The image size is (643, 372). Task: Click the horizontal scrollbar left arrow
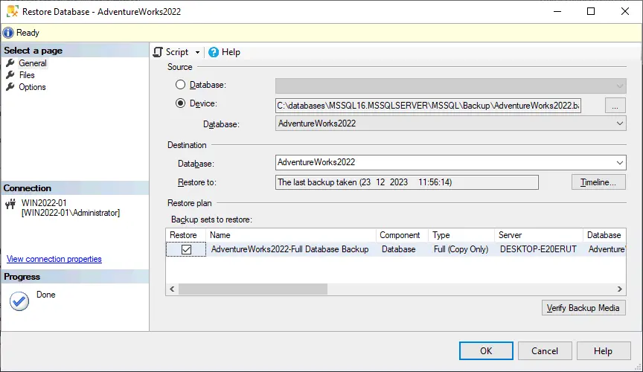tap(172, 289)
